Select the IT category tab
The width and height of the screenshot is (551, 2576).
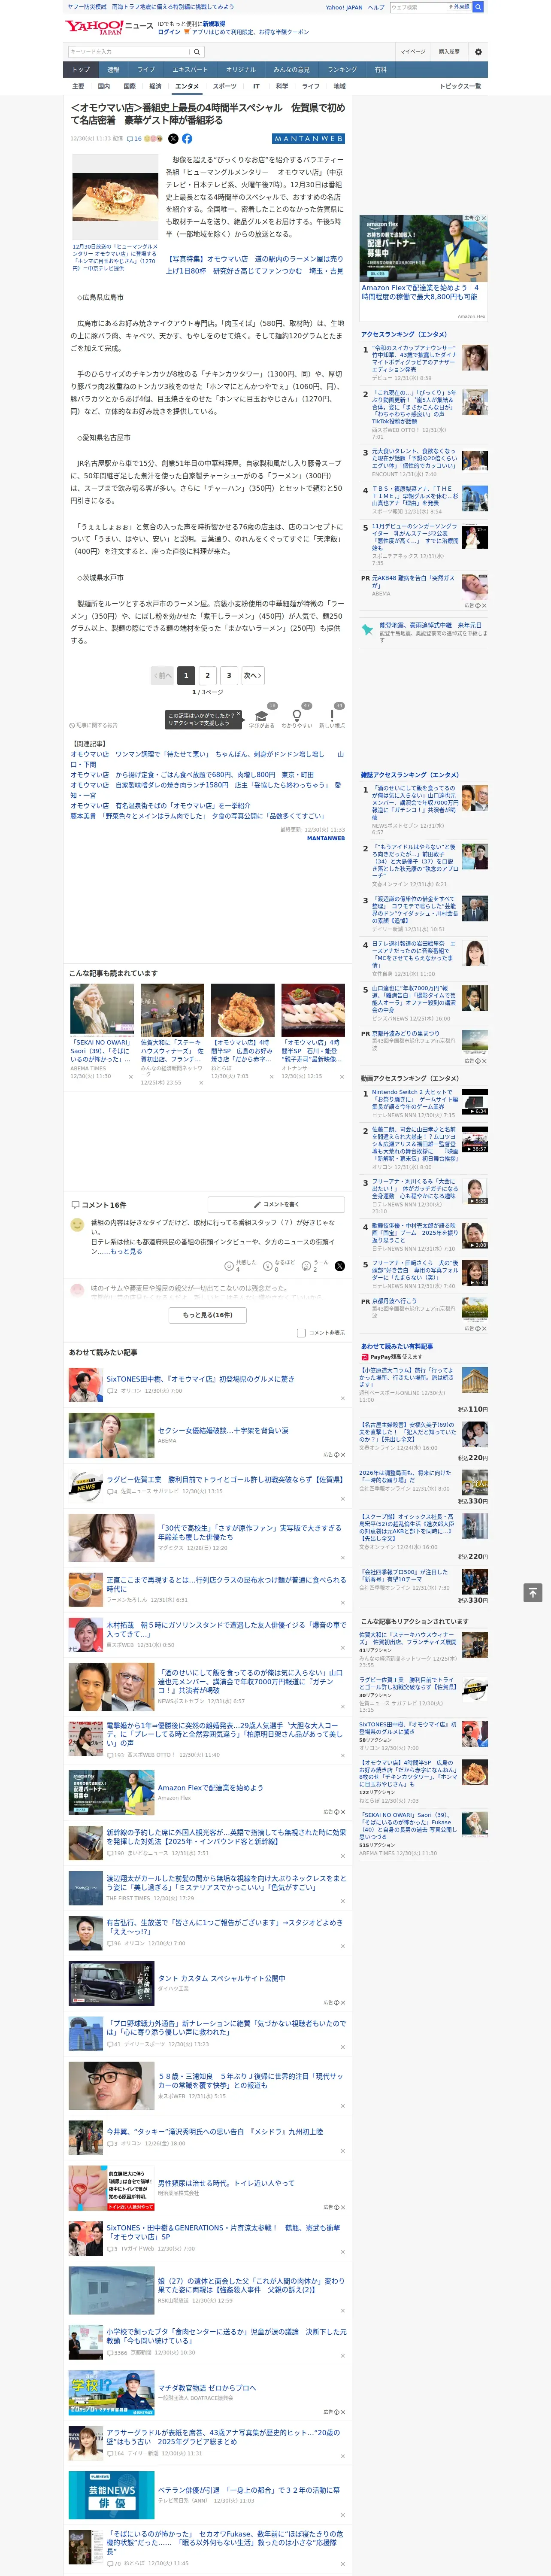pos(256,86)
